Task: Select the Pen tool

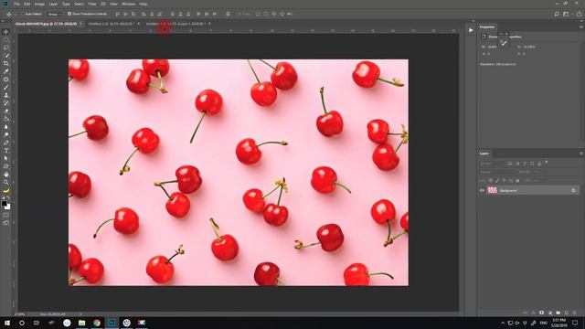Action: pyautogui.click(x=6, y=143)
